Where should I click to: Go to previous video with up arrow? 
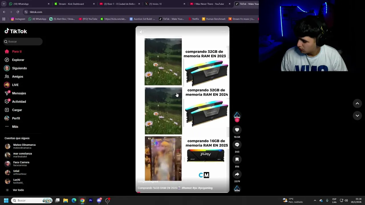tap(357, 104)
